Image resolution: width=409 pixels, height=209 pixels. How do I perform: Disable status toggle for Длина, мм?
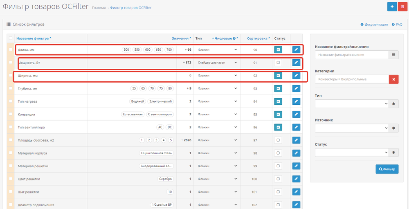click(278, 50)
